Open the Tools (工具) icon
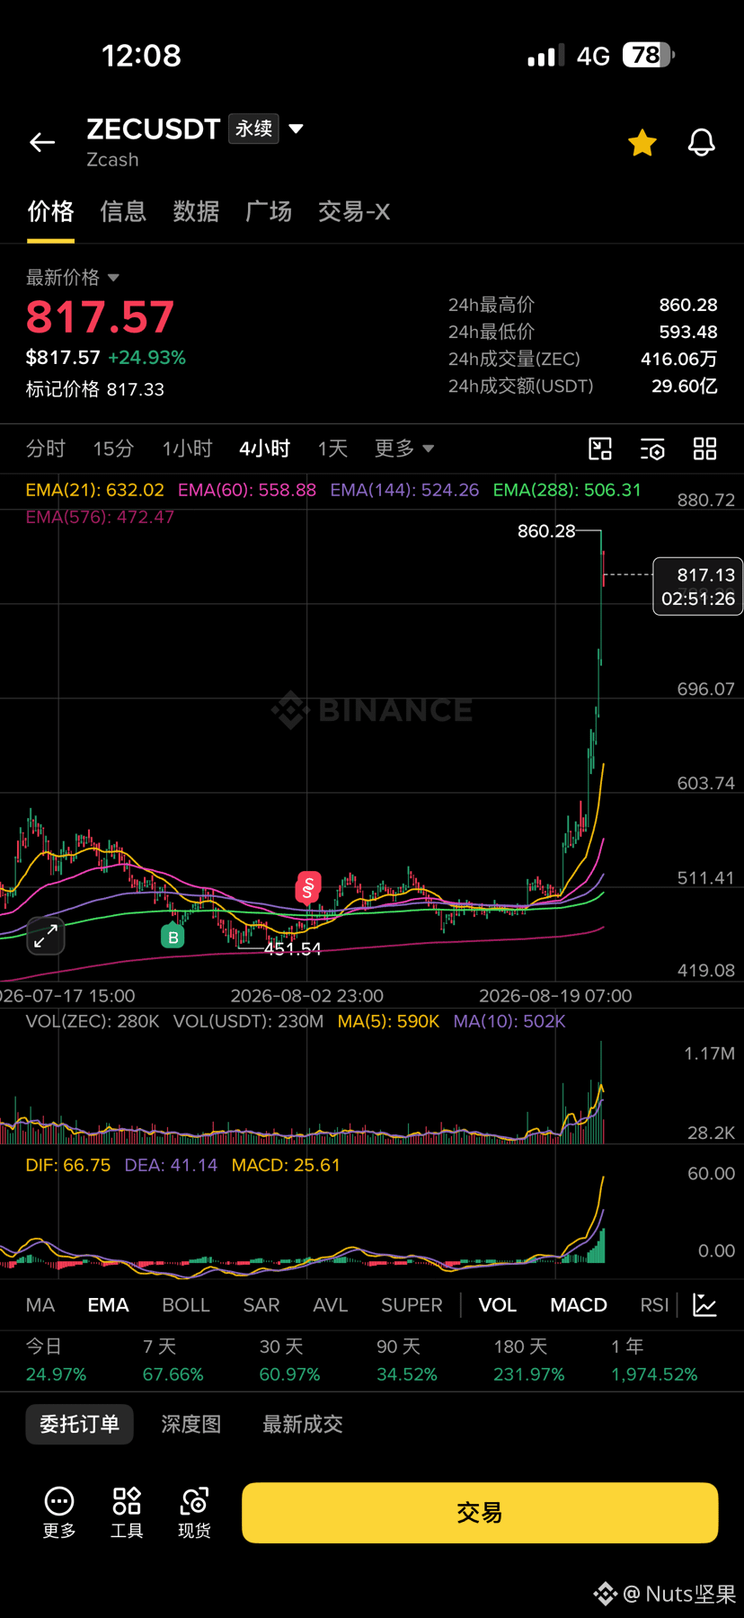This screenshot has height=1618, width=744. pos(127,1513)
